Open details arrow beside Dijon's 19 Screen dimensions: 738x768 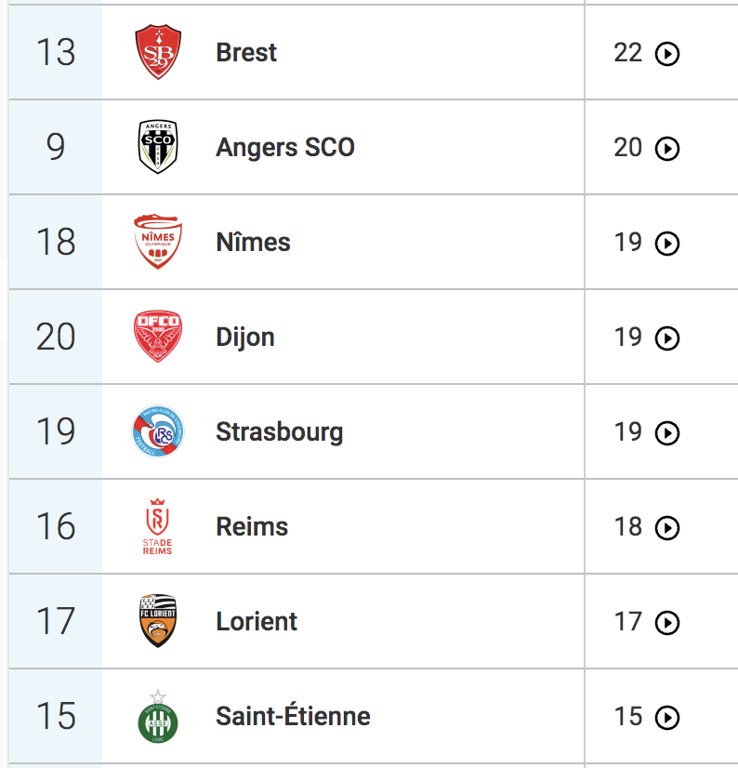[x=667, y=338]
